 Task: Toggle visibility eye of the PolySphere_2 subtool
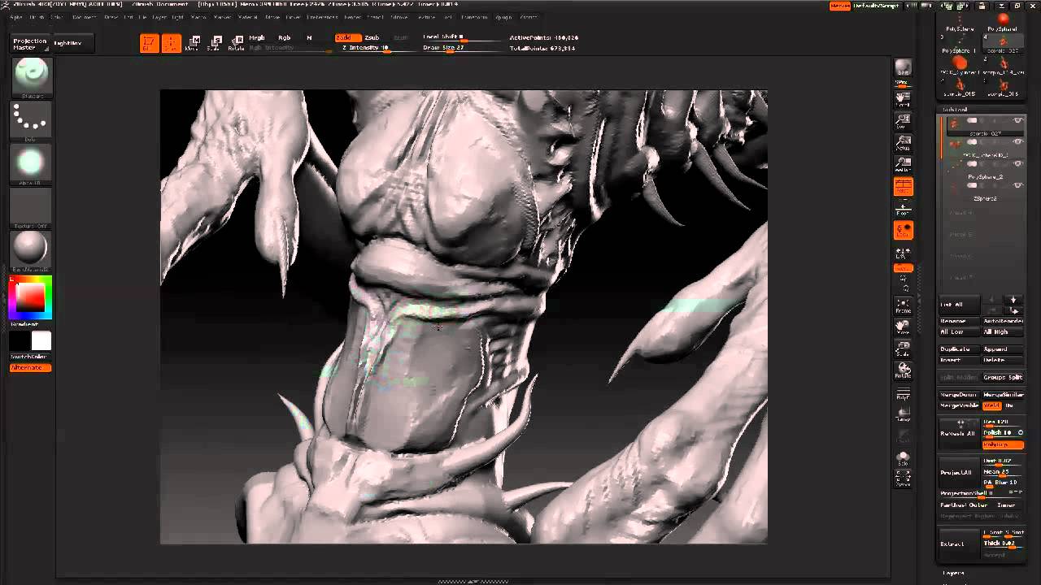(x=1017, y=164)
